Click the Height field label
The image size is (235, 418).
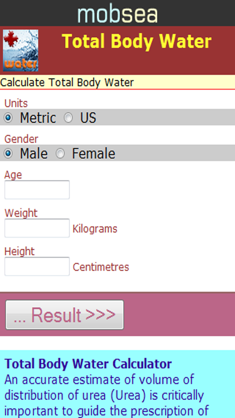point(19,251)
